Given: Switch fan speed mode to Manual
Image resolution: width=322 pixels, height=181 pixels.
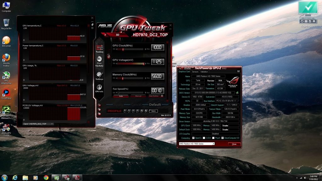Looking at the screenshot, I should 138,96.
